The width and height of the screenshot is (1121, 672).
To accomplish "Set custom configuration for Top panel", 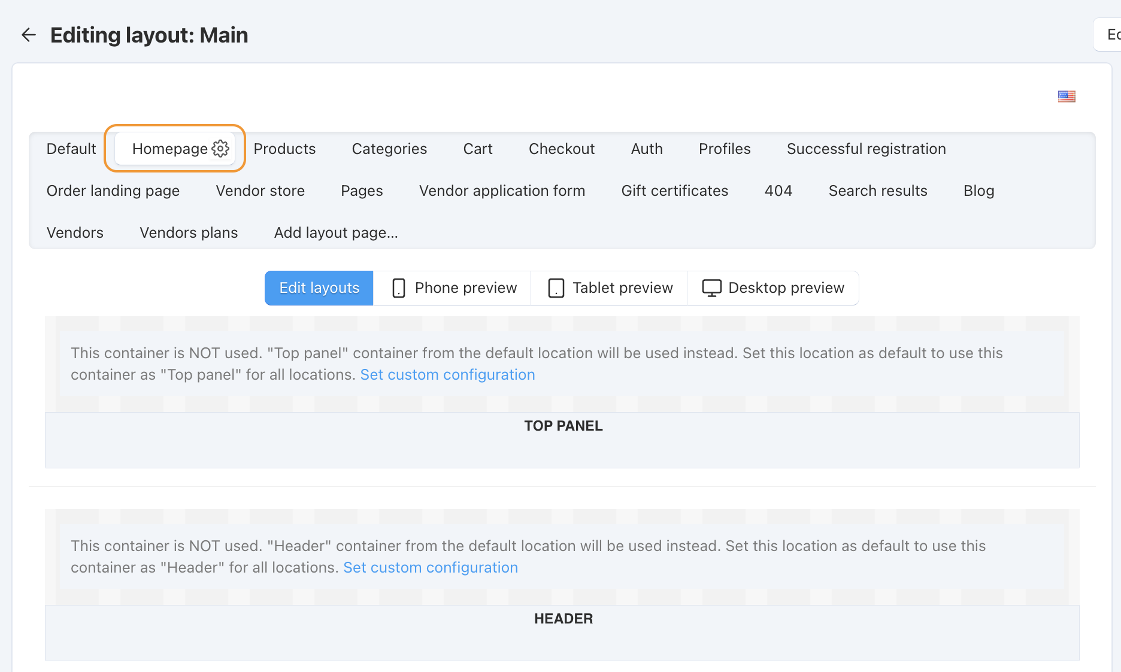I will coord(447,375).
